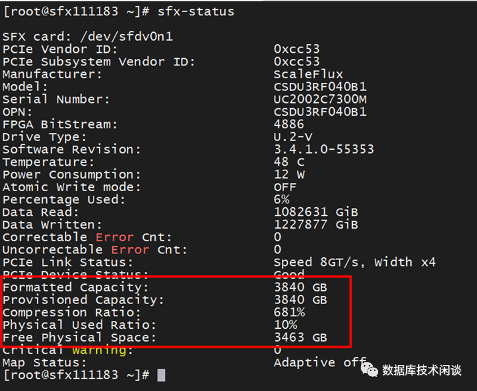
Task: Click the Software Revision 3.4.1.0-55353 text
Action: [323, 149]
